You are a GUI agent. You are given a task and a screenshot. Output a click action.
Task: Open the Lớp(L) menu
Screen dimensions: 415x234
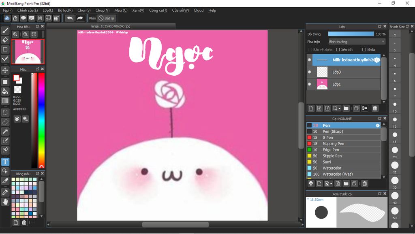click(48, 10)
